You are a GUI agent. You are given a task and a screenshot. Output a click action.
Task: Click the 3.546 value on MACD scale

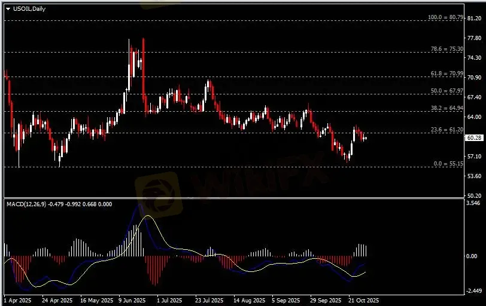pos(474,204)
